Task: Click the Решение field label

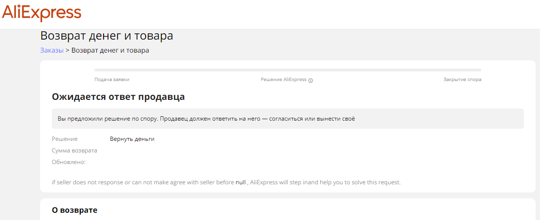Action: 64,139
